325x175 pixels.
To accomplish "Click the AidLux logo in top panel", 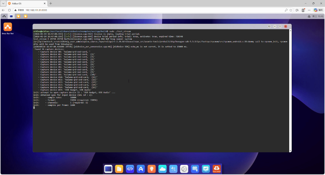I will [x=4, y=16].
